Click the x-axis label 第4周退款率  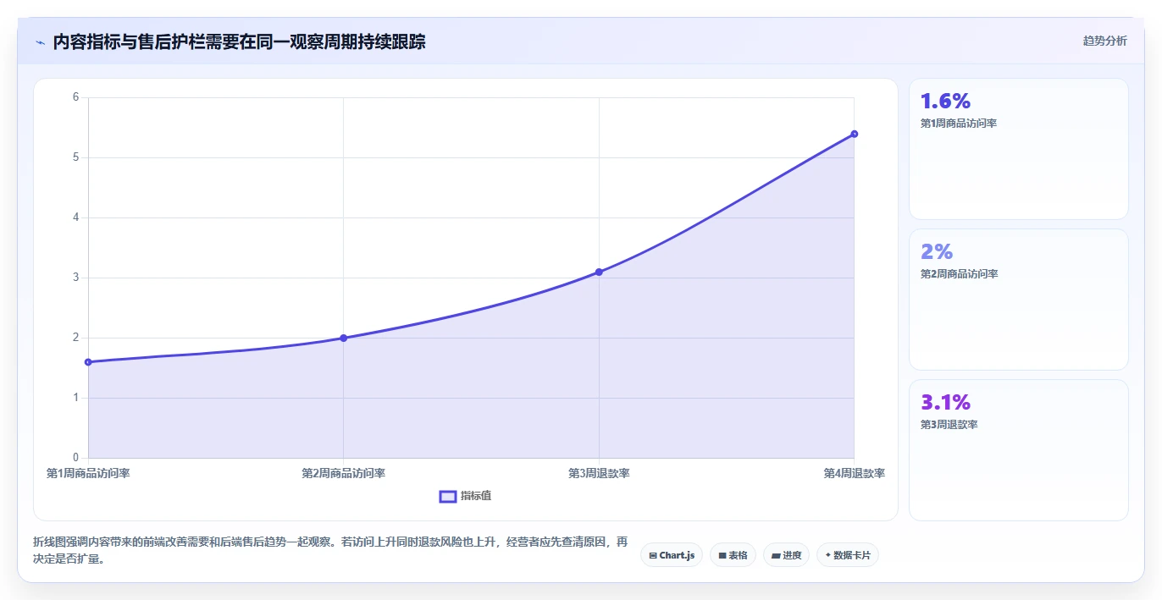pyautogui.click(x=854, y=473)
